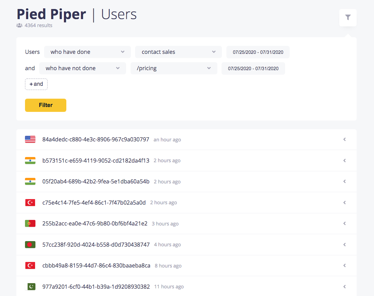
Task: Click the Turkey flag for user c75e4c14
Action: pos(30,203)
